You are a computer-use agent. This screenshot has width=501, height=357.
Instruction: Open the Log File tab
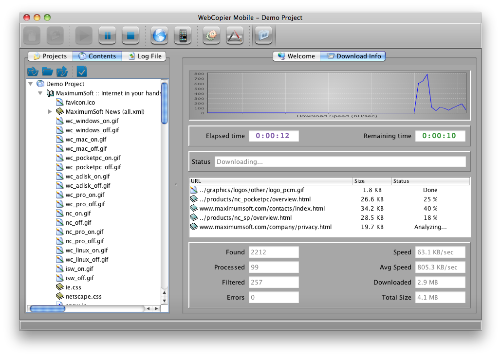point(144,56)
